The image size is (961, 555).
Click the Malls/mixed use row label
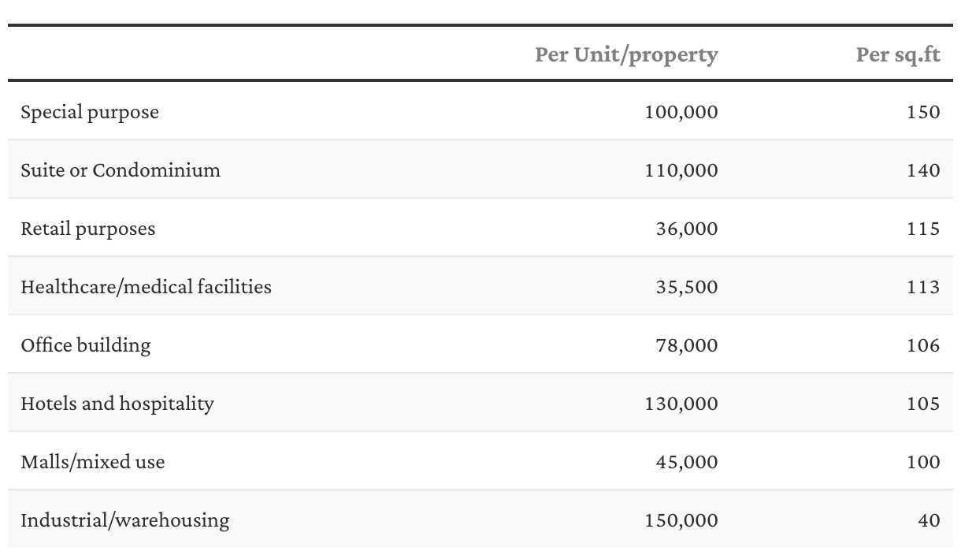coord(93,462)
